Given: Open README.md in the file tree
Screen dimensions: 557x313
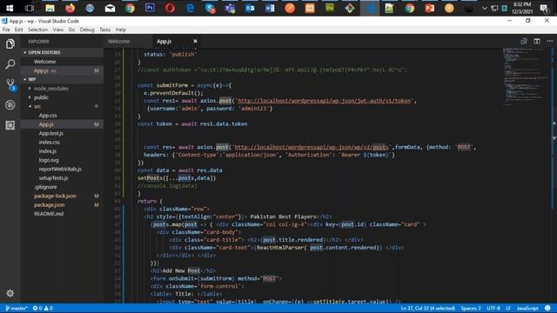Looking at the screenshot, I should (49, 214).
